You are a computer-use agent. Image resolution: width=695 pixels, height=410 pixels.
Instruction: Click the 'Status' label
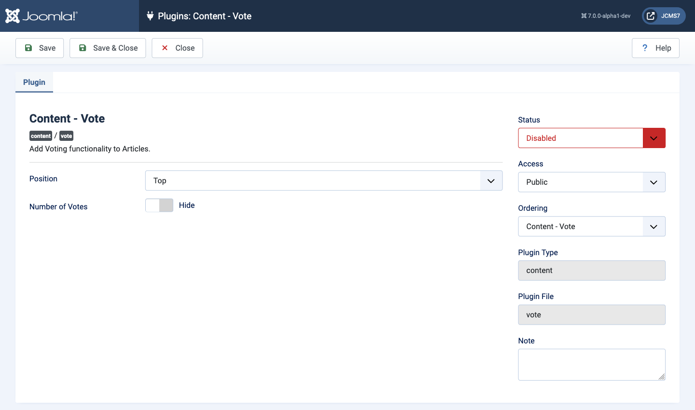click(529, 120)
